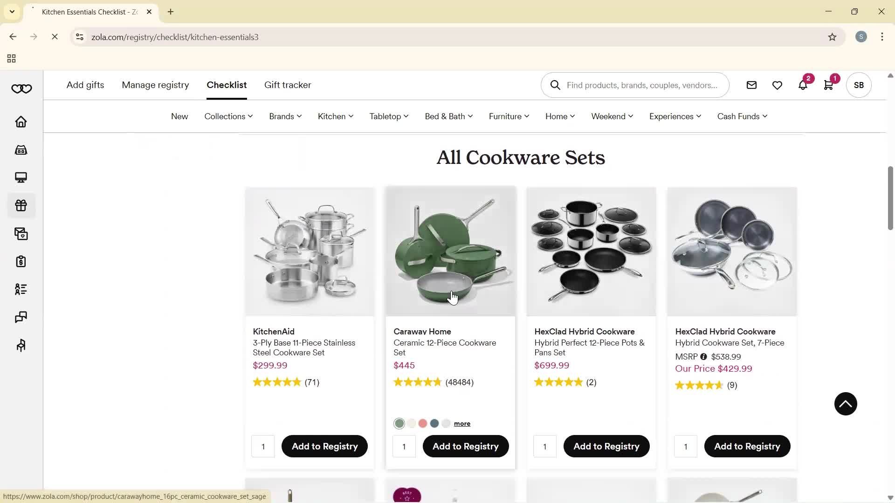Image resolution: width=895 pixels, height=503 pixels.
Task: Open the Gift tracker section
Action: [287, 85]
